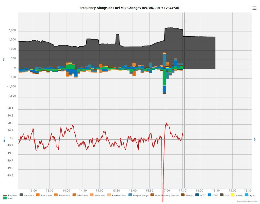Click the Moyle Inter legend icon
Viewport: 260px width, 204px height.
pos(92,195)
